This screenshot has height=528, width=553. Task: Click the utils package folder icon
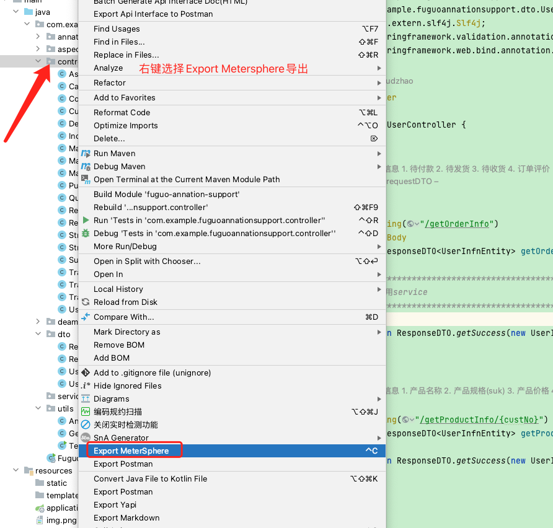click(51, 408)
